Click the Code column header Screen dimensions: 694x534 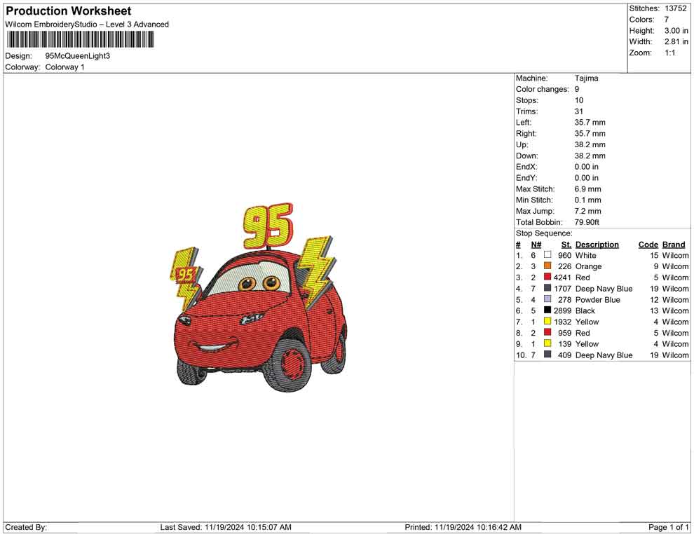[x=648, y=244]
